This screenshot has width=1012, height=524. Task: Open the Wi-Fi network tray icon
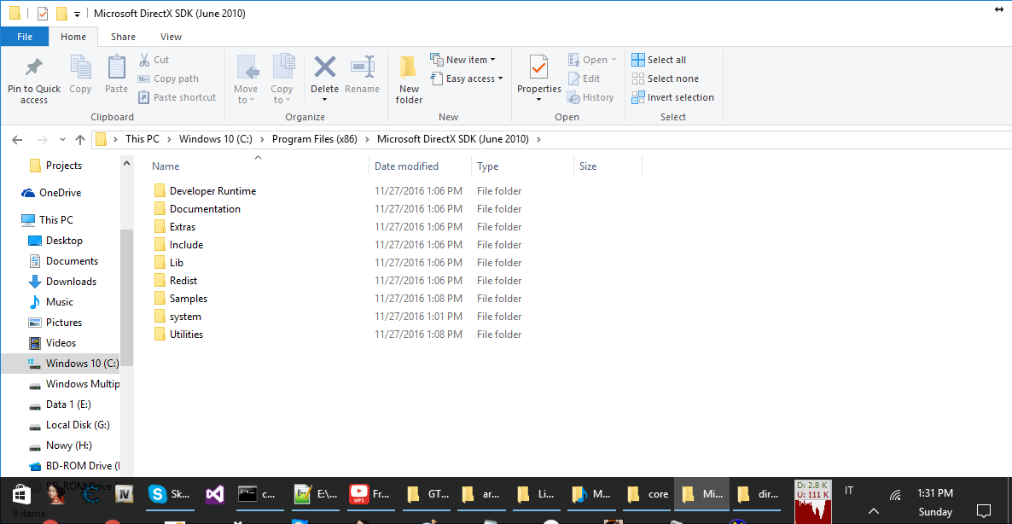(x=895, y=496)
